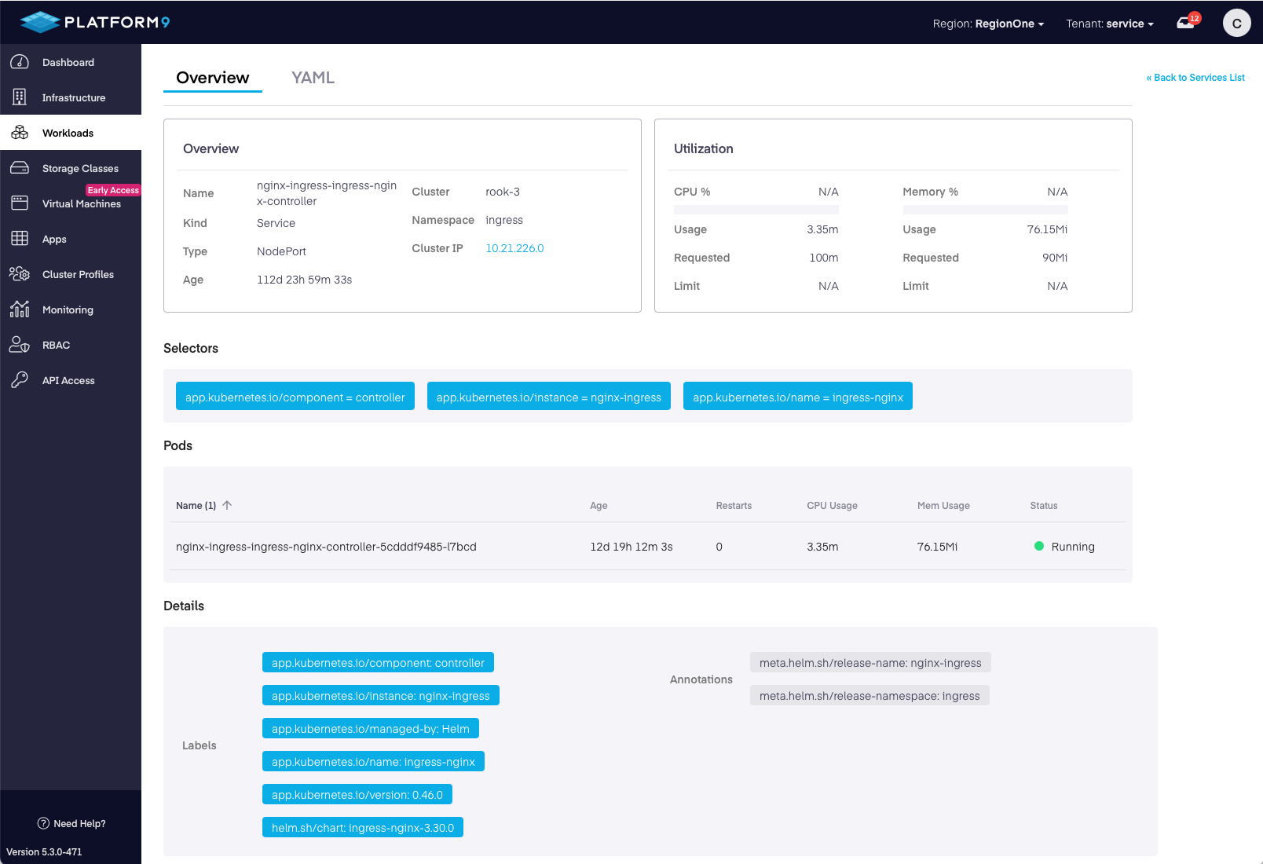Click the Monitoring chart icon
This screenshot has height=864, width=1263.
tap(20, 309)
